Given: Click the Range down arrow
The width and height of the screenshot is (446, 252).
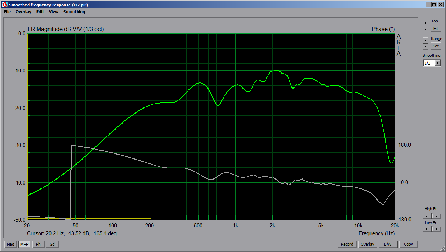Looking at the screenshot, I should click(x=425, y=46).
